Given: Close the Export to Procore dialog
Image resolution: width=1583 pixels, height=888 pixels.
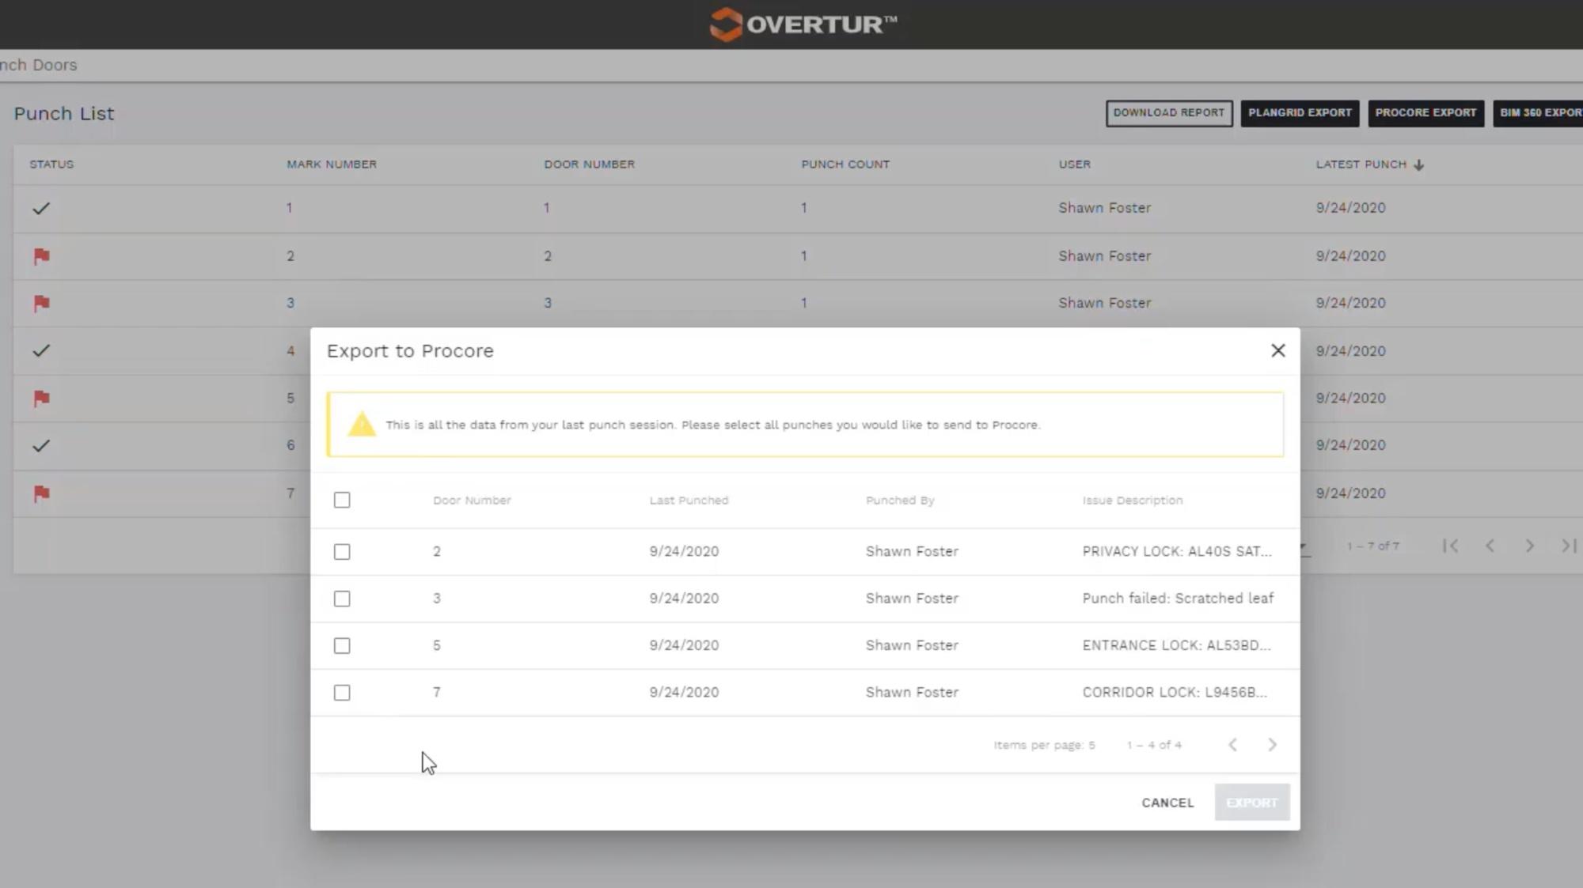Looking at the screenshot, I should [1278, 350].
